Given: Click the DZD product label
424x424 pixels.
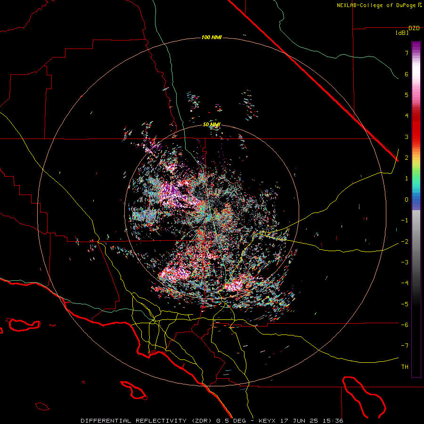Looking at the screenshot, I should (x=414, y=28).
